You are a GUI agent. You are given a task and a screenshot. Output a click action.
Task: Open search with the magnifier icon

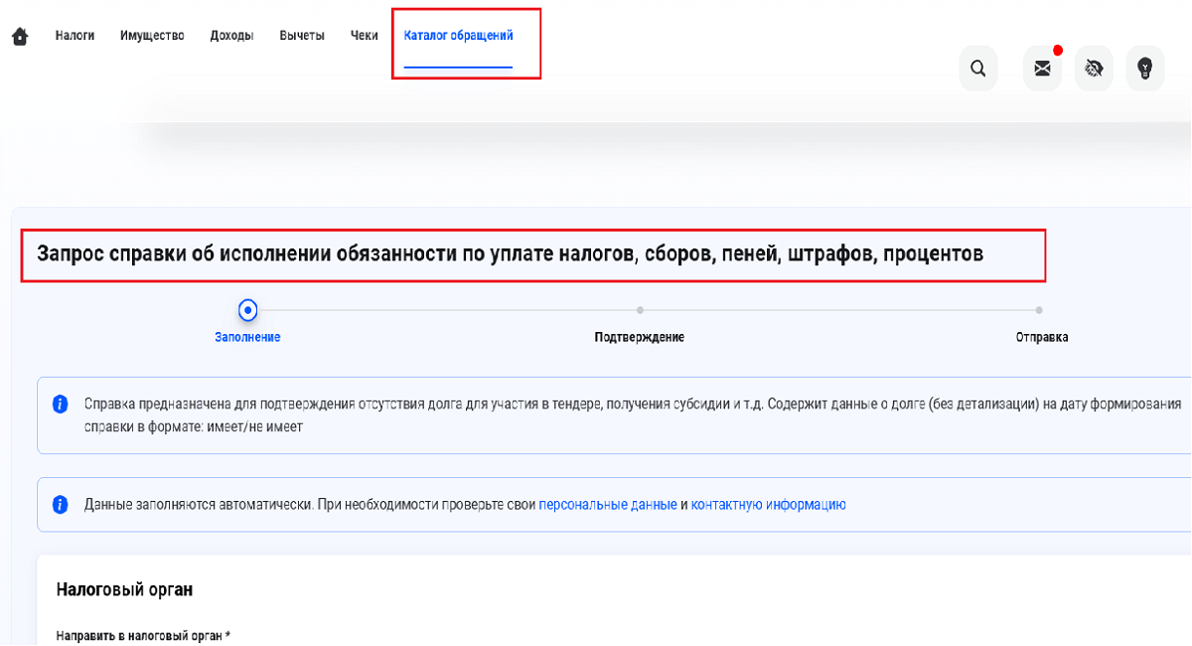977,69
